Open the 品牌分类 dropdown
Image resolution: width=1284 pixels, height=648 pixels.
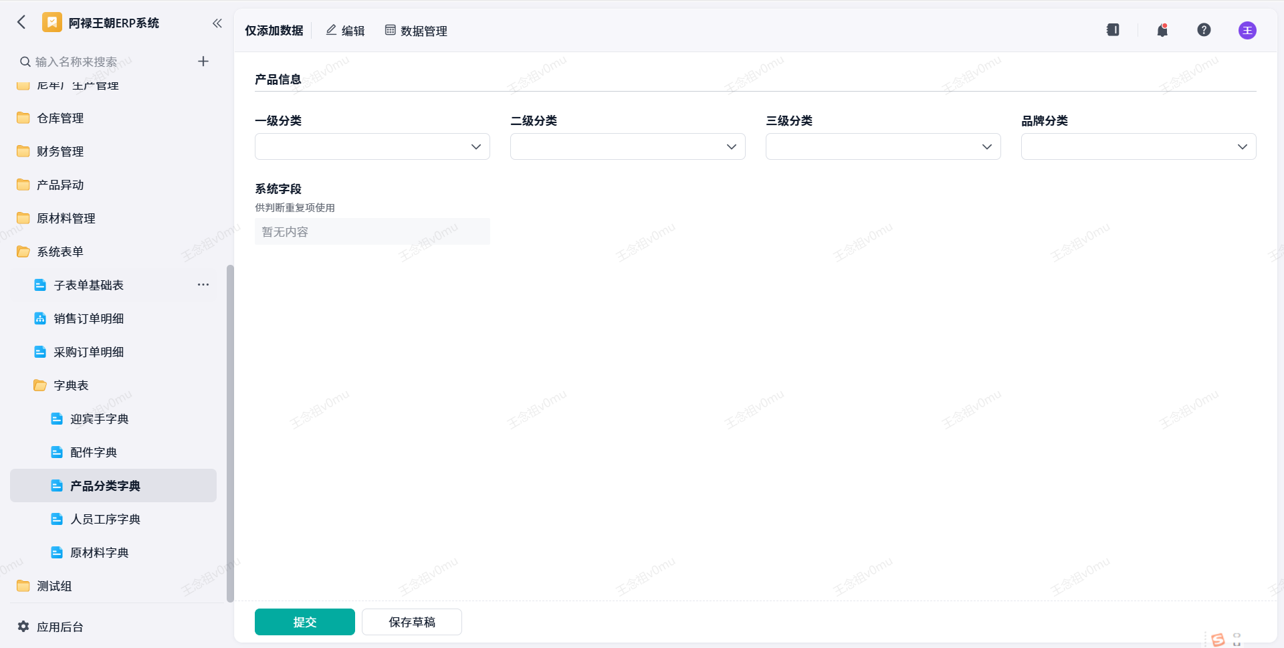[x=1139, y=146]
